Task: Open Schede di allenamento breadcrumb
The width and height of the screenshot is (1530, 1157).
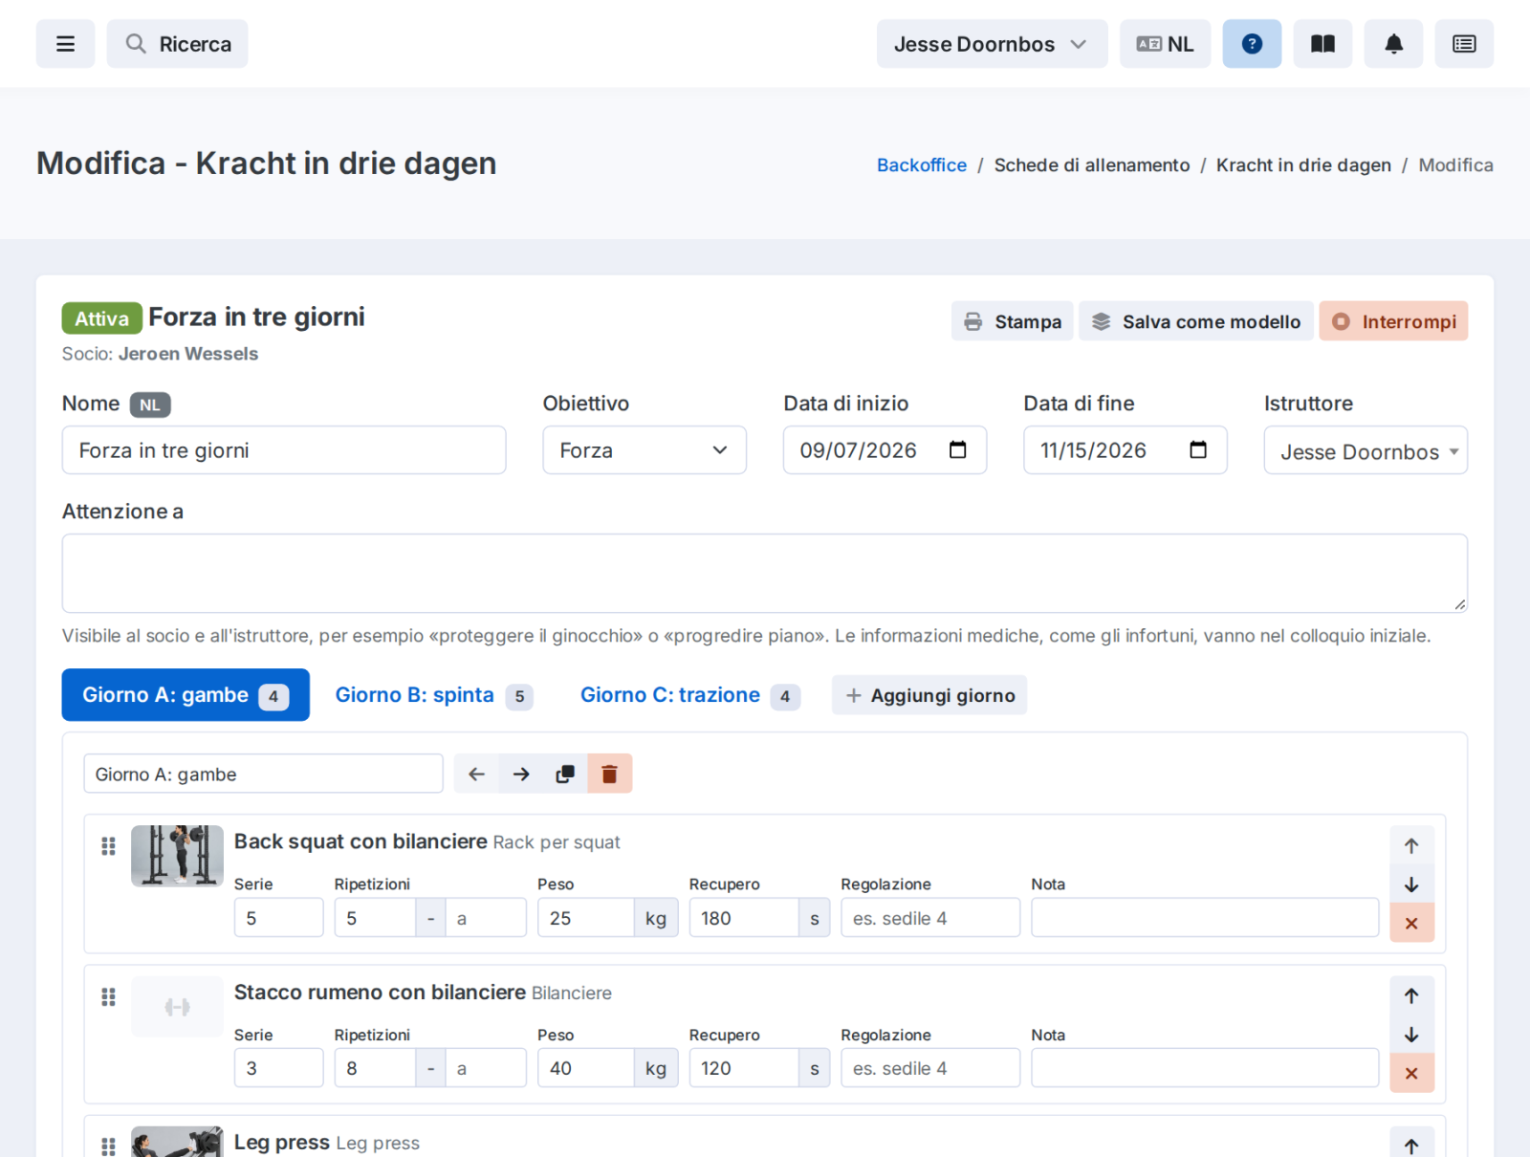Action: [x=1092, y=165]
